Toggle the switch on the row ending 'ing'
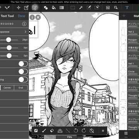 click(23, 80)
